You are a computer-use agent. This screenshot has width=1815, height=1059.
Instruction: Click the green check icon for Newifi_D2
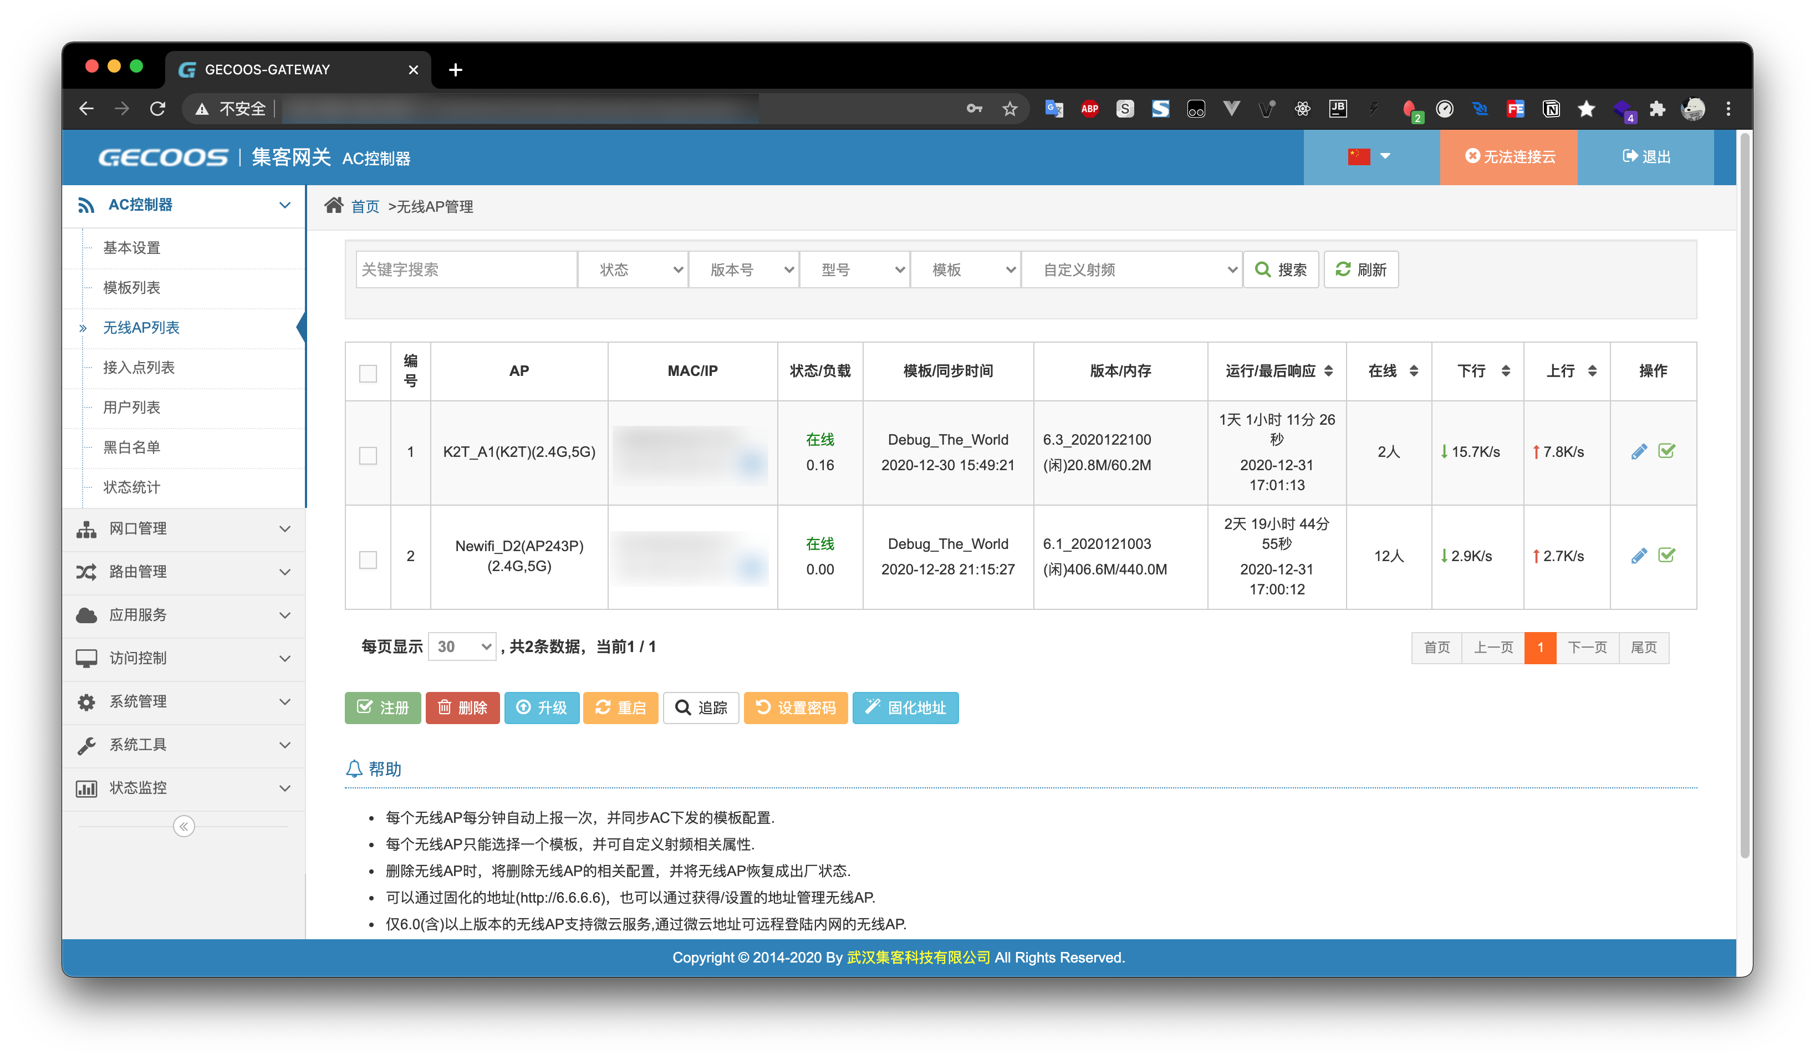point(1666,554)
